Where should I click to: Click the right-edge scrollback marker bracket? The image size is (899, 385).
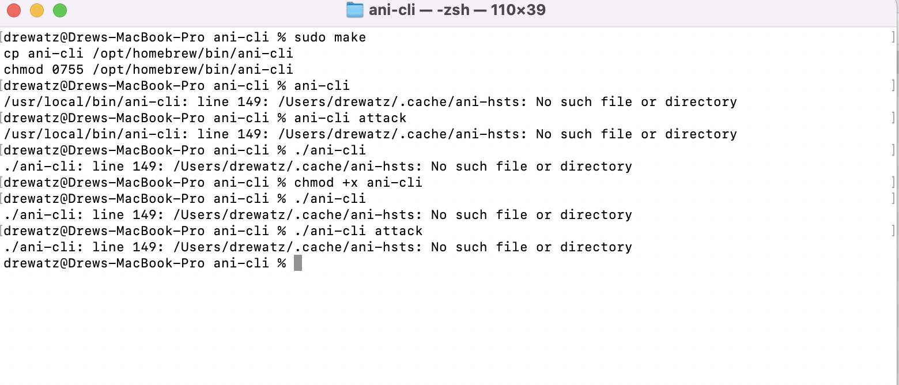point(893,37)
